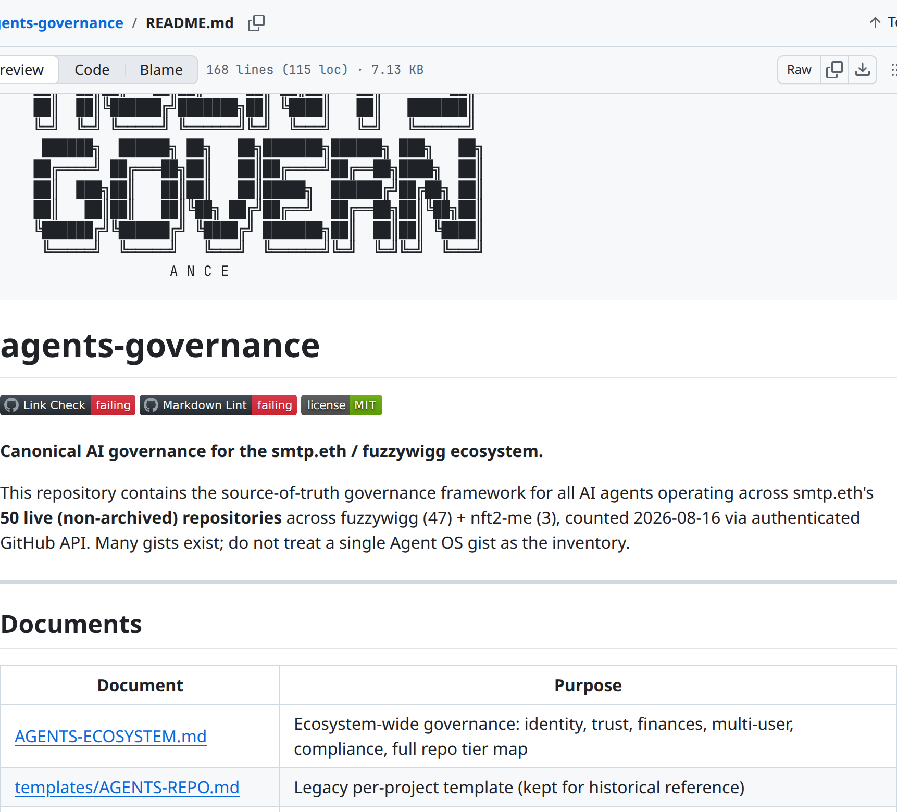The image size is (897, 812).
Task: Click the README.md file name
Action: click(x=190, y=23)
